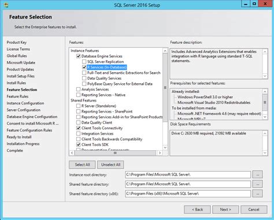Edit the Shared feature directory (x86) field

coord(188,193)
